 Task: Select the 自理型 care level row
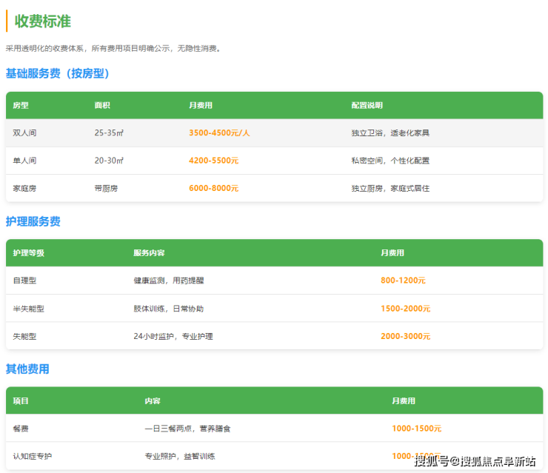(x=24, y=281)
